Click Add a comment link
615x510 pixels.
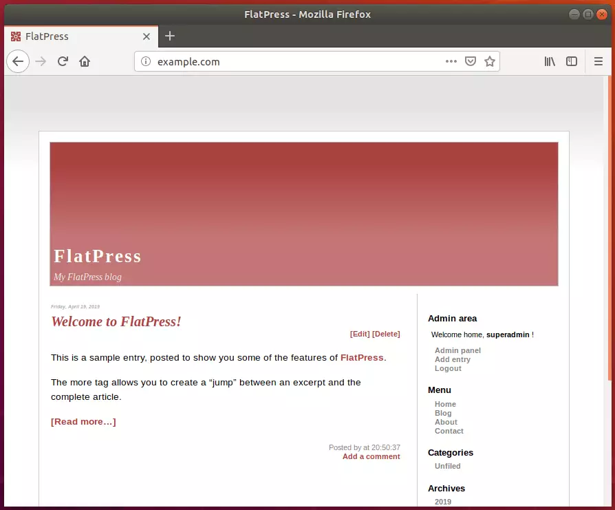pos(371,456)
